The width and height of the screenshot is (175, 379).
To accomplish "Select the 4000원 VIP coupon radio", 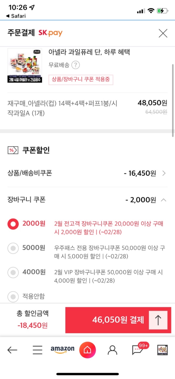I will click(x=13, y=272).
